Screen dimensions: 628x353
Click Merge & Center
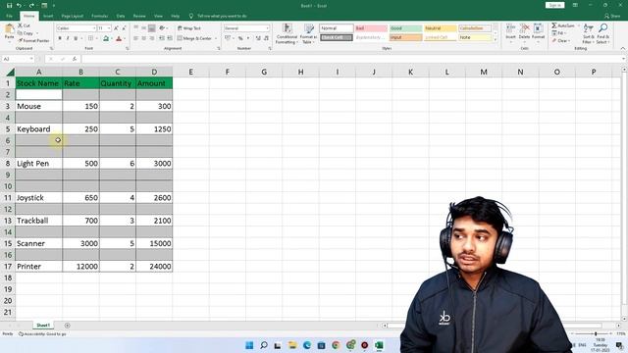coord(194,38)
